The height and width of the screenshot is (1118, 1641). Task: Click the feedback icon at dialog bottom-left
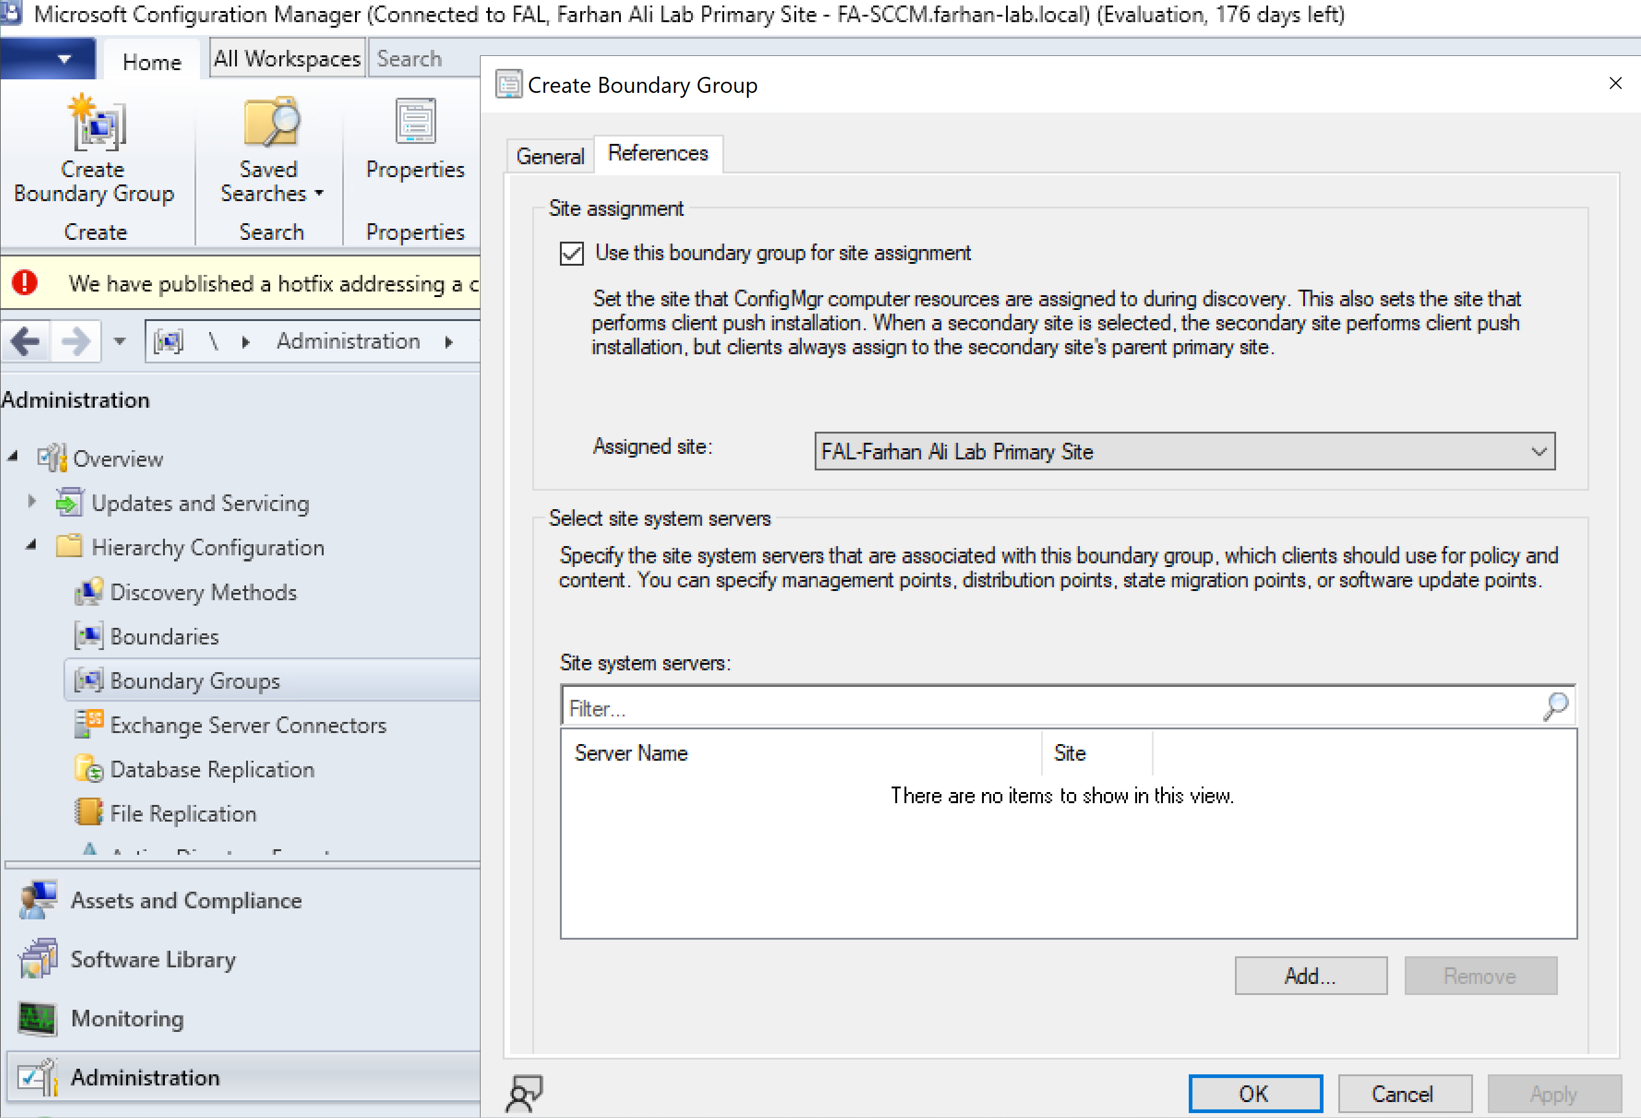pyautogui.click(x=524, y=1093)
